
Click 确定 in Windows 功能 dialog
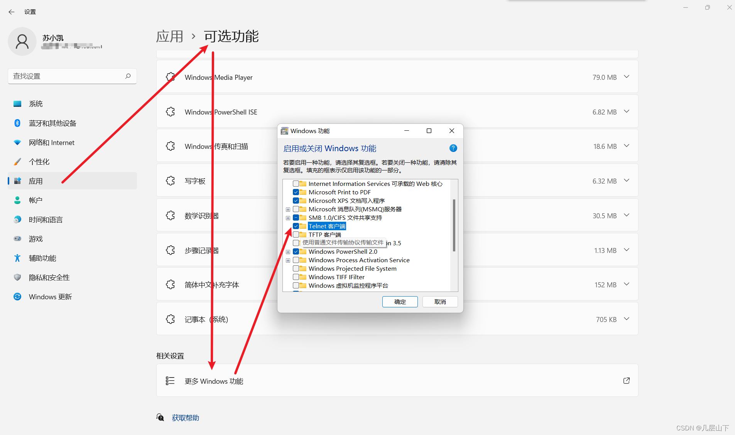click(x=400, y=302)
